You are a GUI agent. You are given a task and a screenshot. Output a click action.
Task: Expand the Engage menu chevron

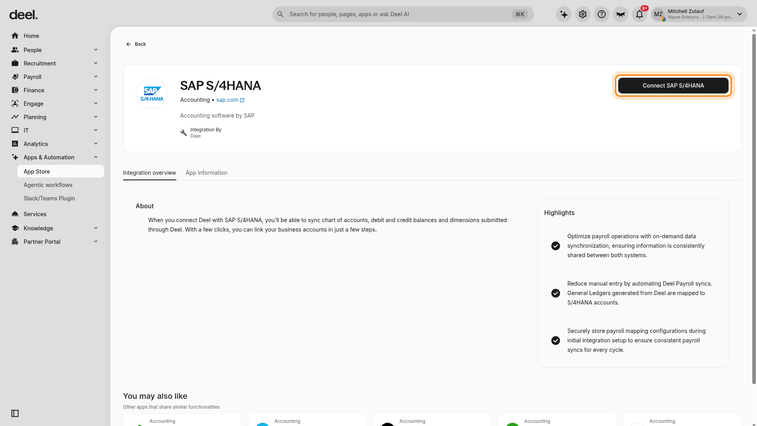click(x=96, y=103)
